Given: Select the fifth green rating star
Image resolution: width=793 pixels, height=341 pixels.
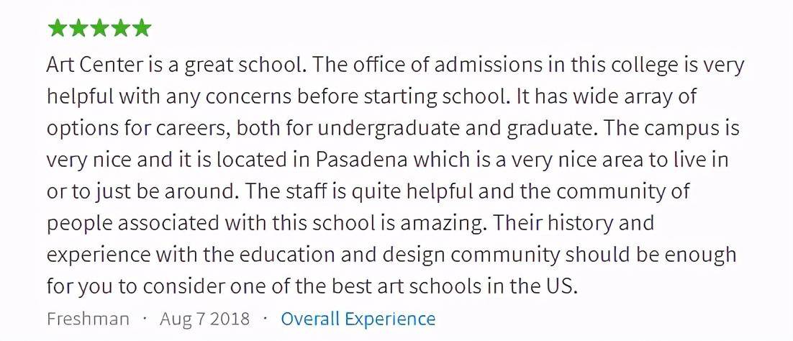Looking at the screenshot, I should coord(141,28).
